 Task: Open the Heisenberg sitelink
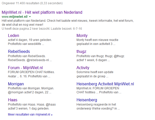point(87,100)
